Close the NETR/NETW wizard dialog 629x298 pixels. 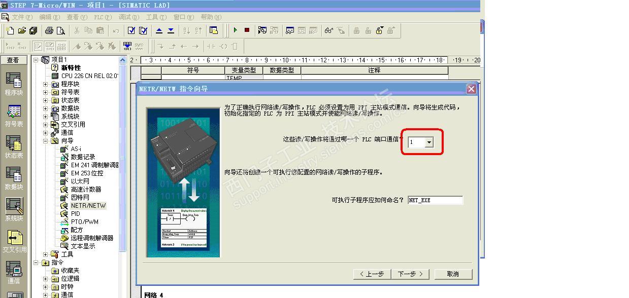pyautogui.click(x=471, y=89)
